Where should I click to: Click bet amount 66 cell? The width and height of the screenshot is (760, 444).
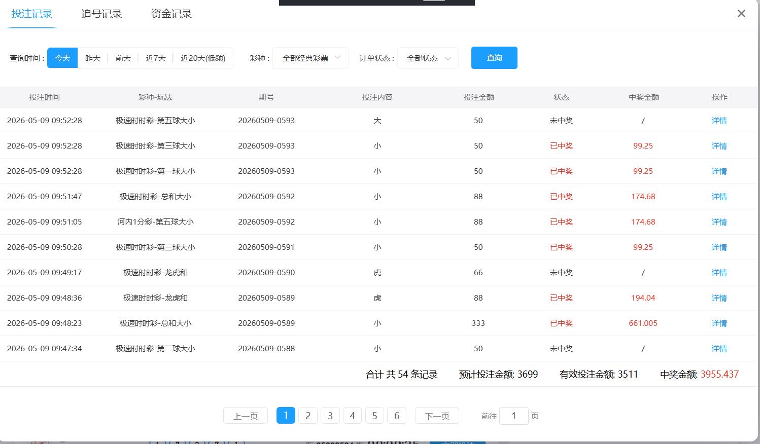coord(478,273)
